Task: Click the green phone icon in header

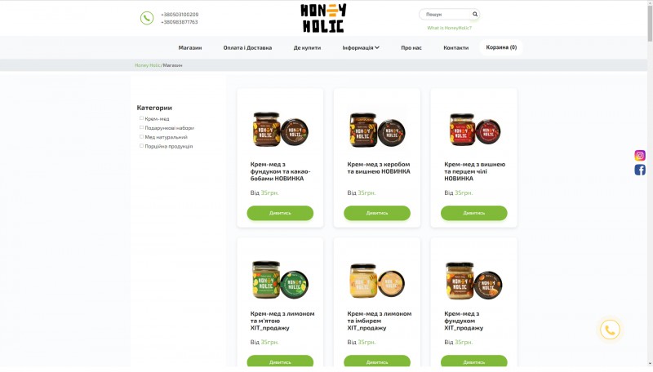Action: coord(147,18)
